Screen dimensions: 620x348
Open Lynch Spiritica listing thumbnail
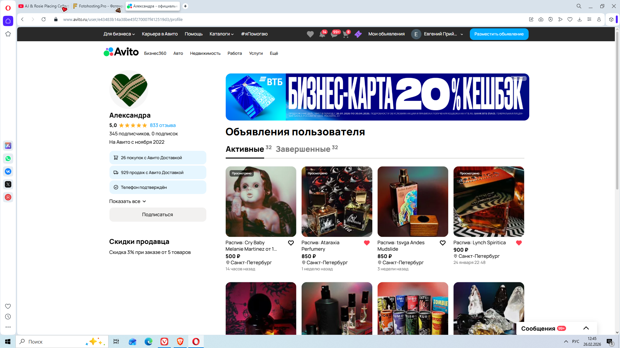point(488,202)
